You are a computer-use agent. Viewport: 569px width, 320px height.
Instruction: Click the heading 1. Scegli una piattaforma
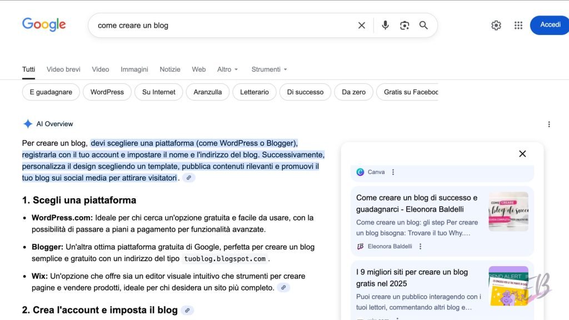tap(79, 200)
